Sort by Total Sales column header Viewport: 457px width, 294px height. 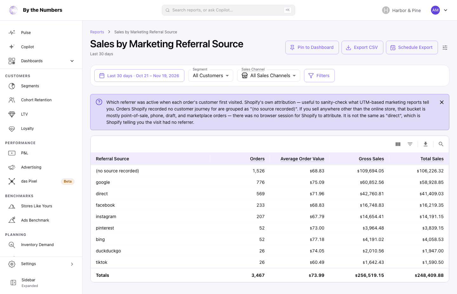point(432,159)
